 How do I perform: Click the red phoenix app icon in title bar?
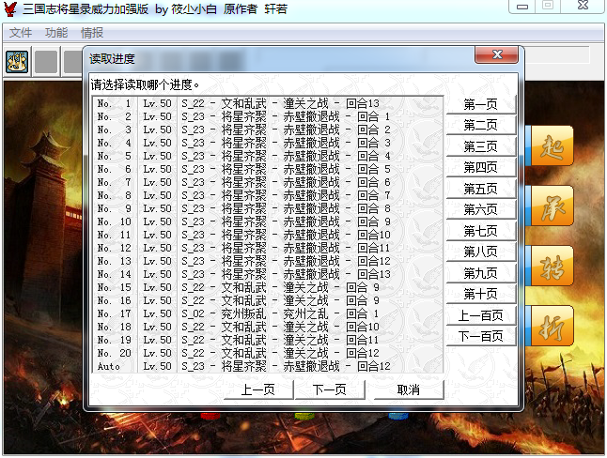pyautogui.click(x=10, y=8)
